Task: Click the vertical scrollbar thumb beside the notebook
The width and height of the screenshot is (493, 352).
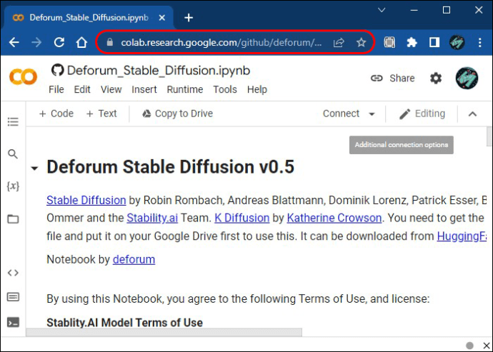Action: point(489,135)
